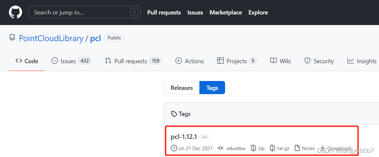
Task: Click the Insights graph icon
Action: coord(350,61)
